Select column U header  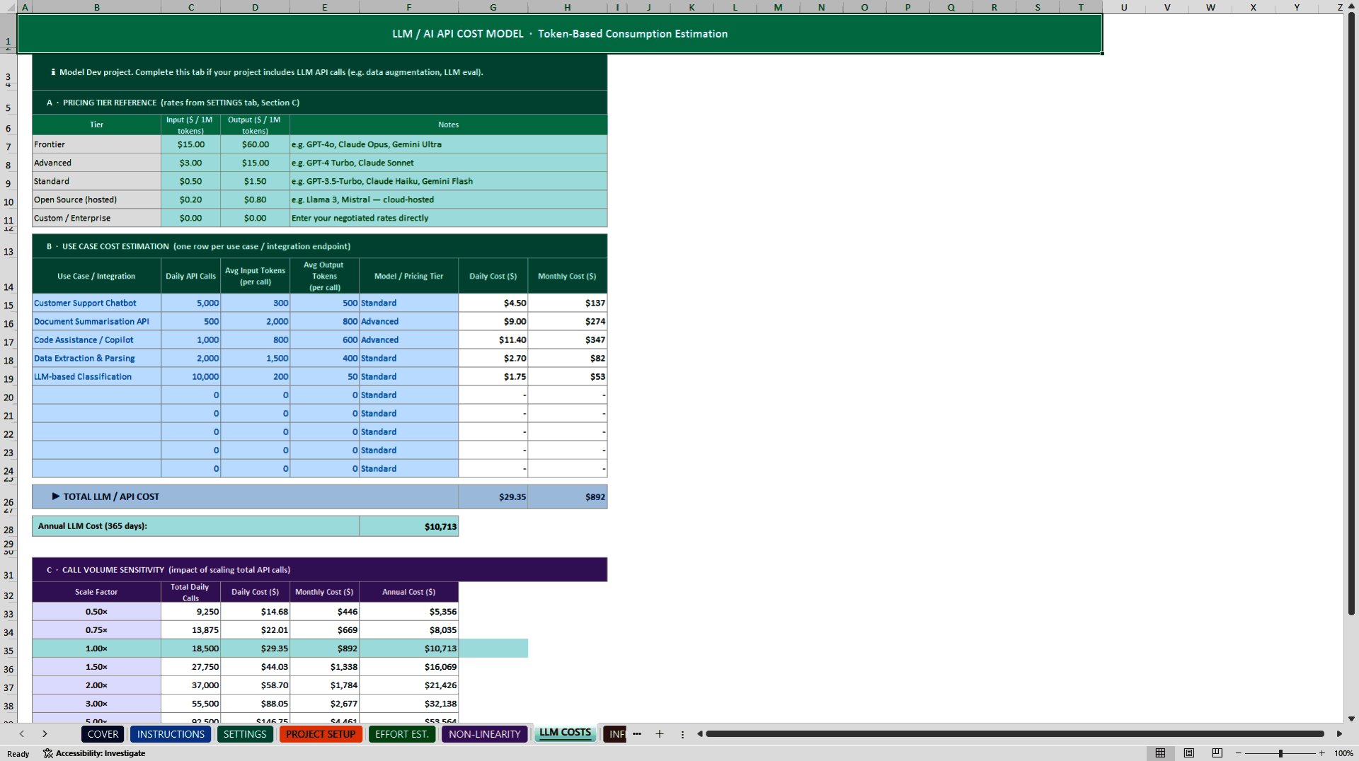[1124, 7]
